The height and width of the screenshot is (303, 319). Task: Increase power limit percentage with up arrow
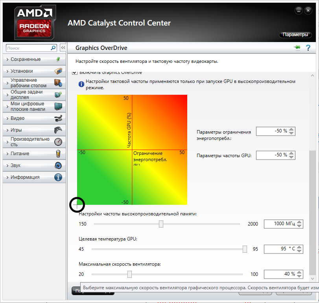point(291,129)
